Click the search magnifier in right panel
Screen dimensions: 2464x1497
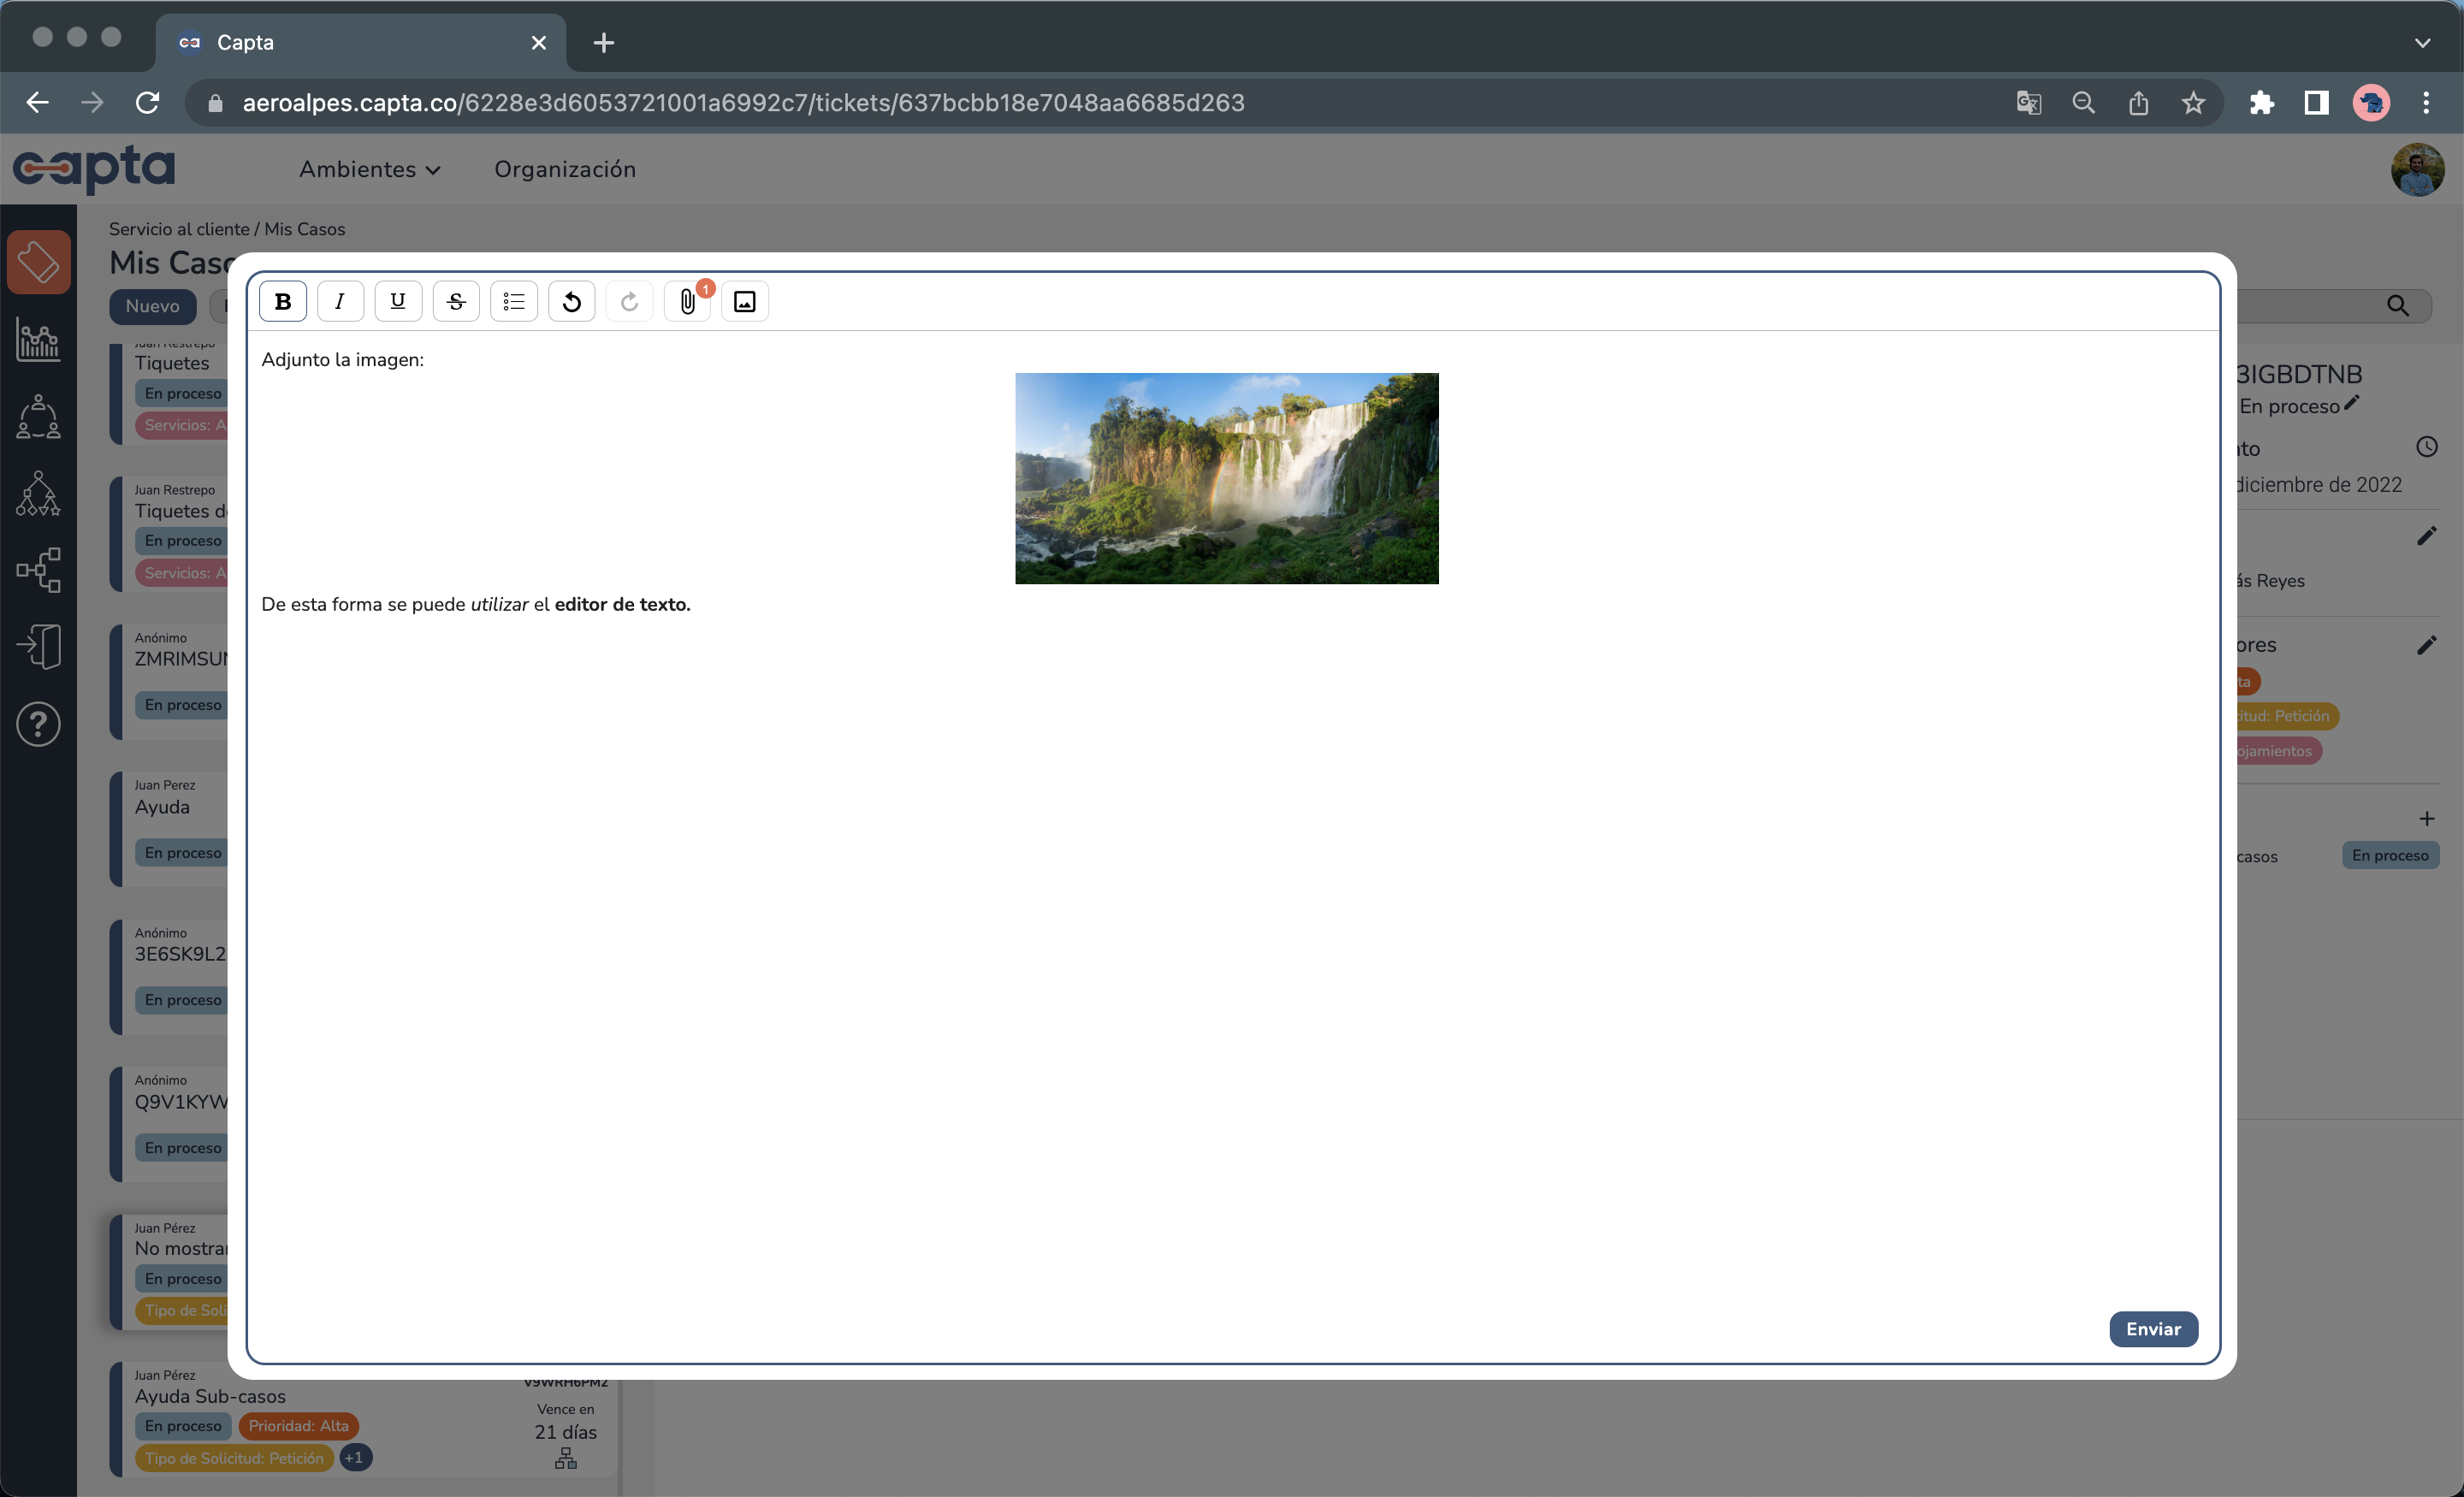pyautogui.click(x=2399, y=305)
